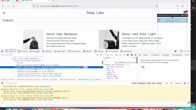This screenshot has width=196, height=110.
Task: Switch to the Console tab
Action: point(23,51)
